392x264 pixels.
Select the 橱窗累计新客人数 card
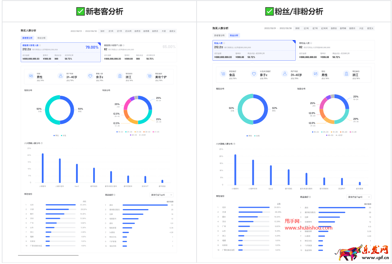pyautogui.click(x=60, y=52)
